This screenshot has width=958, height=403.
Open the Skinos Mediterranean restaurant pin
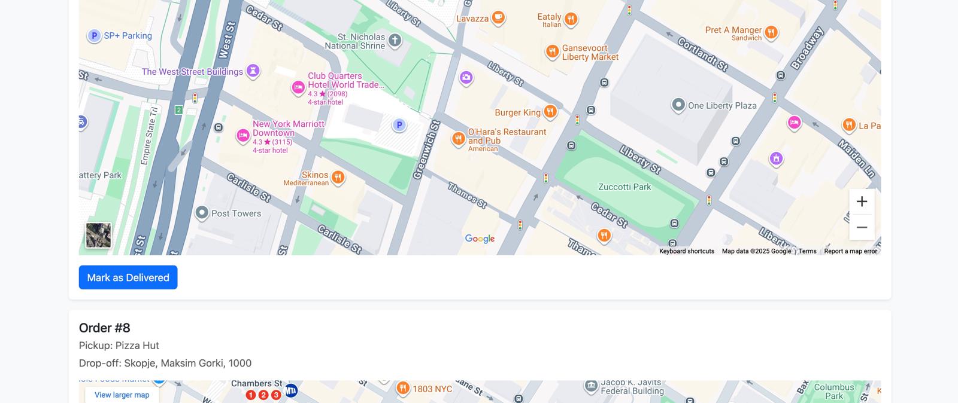click(338, 177)
